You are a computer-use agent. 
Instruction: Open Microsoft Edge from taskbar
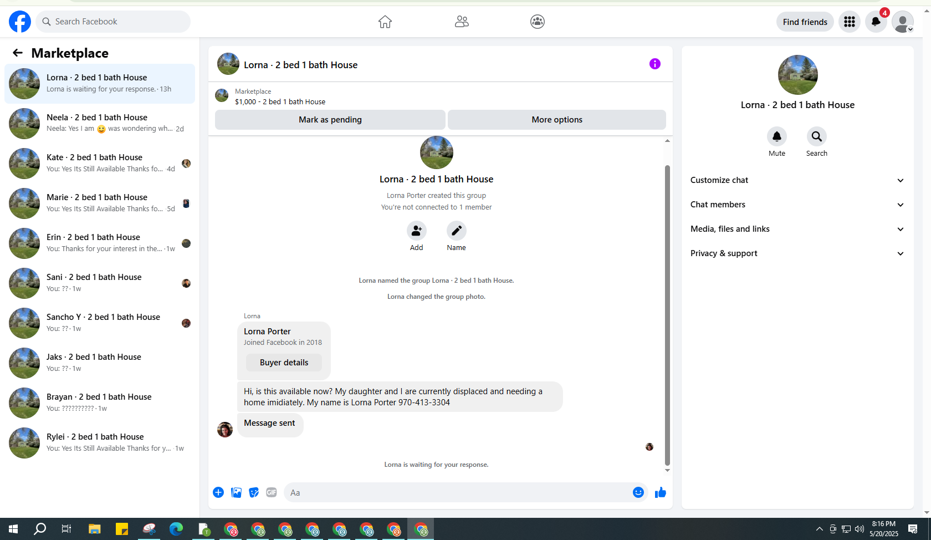tap(176, 529)
